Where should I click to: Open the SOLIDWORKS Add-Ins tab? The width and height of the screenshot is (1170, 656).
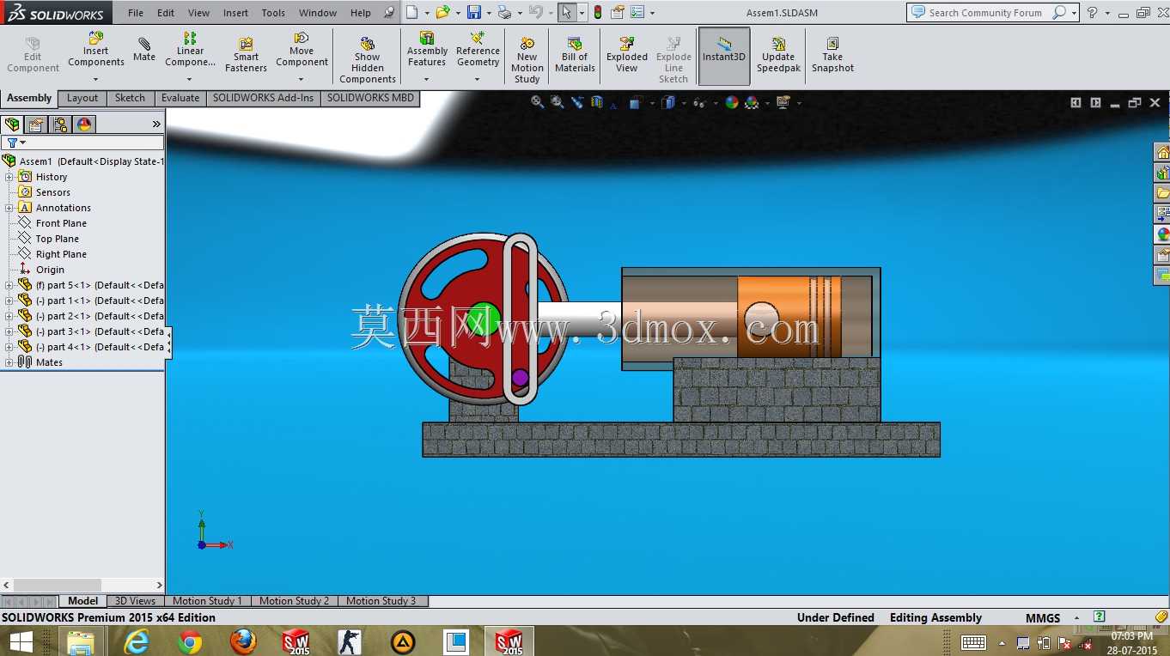pos(263,98)
